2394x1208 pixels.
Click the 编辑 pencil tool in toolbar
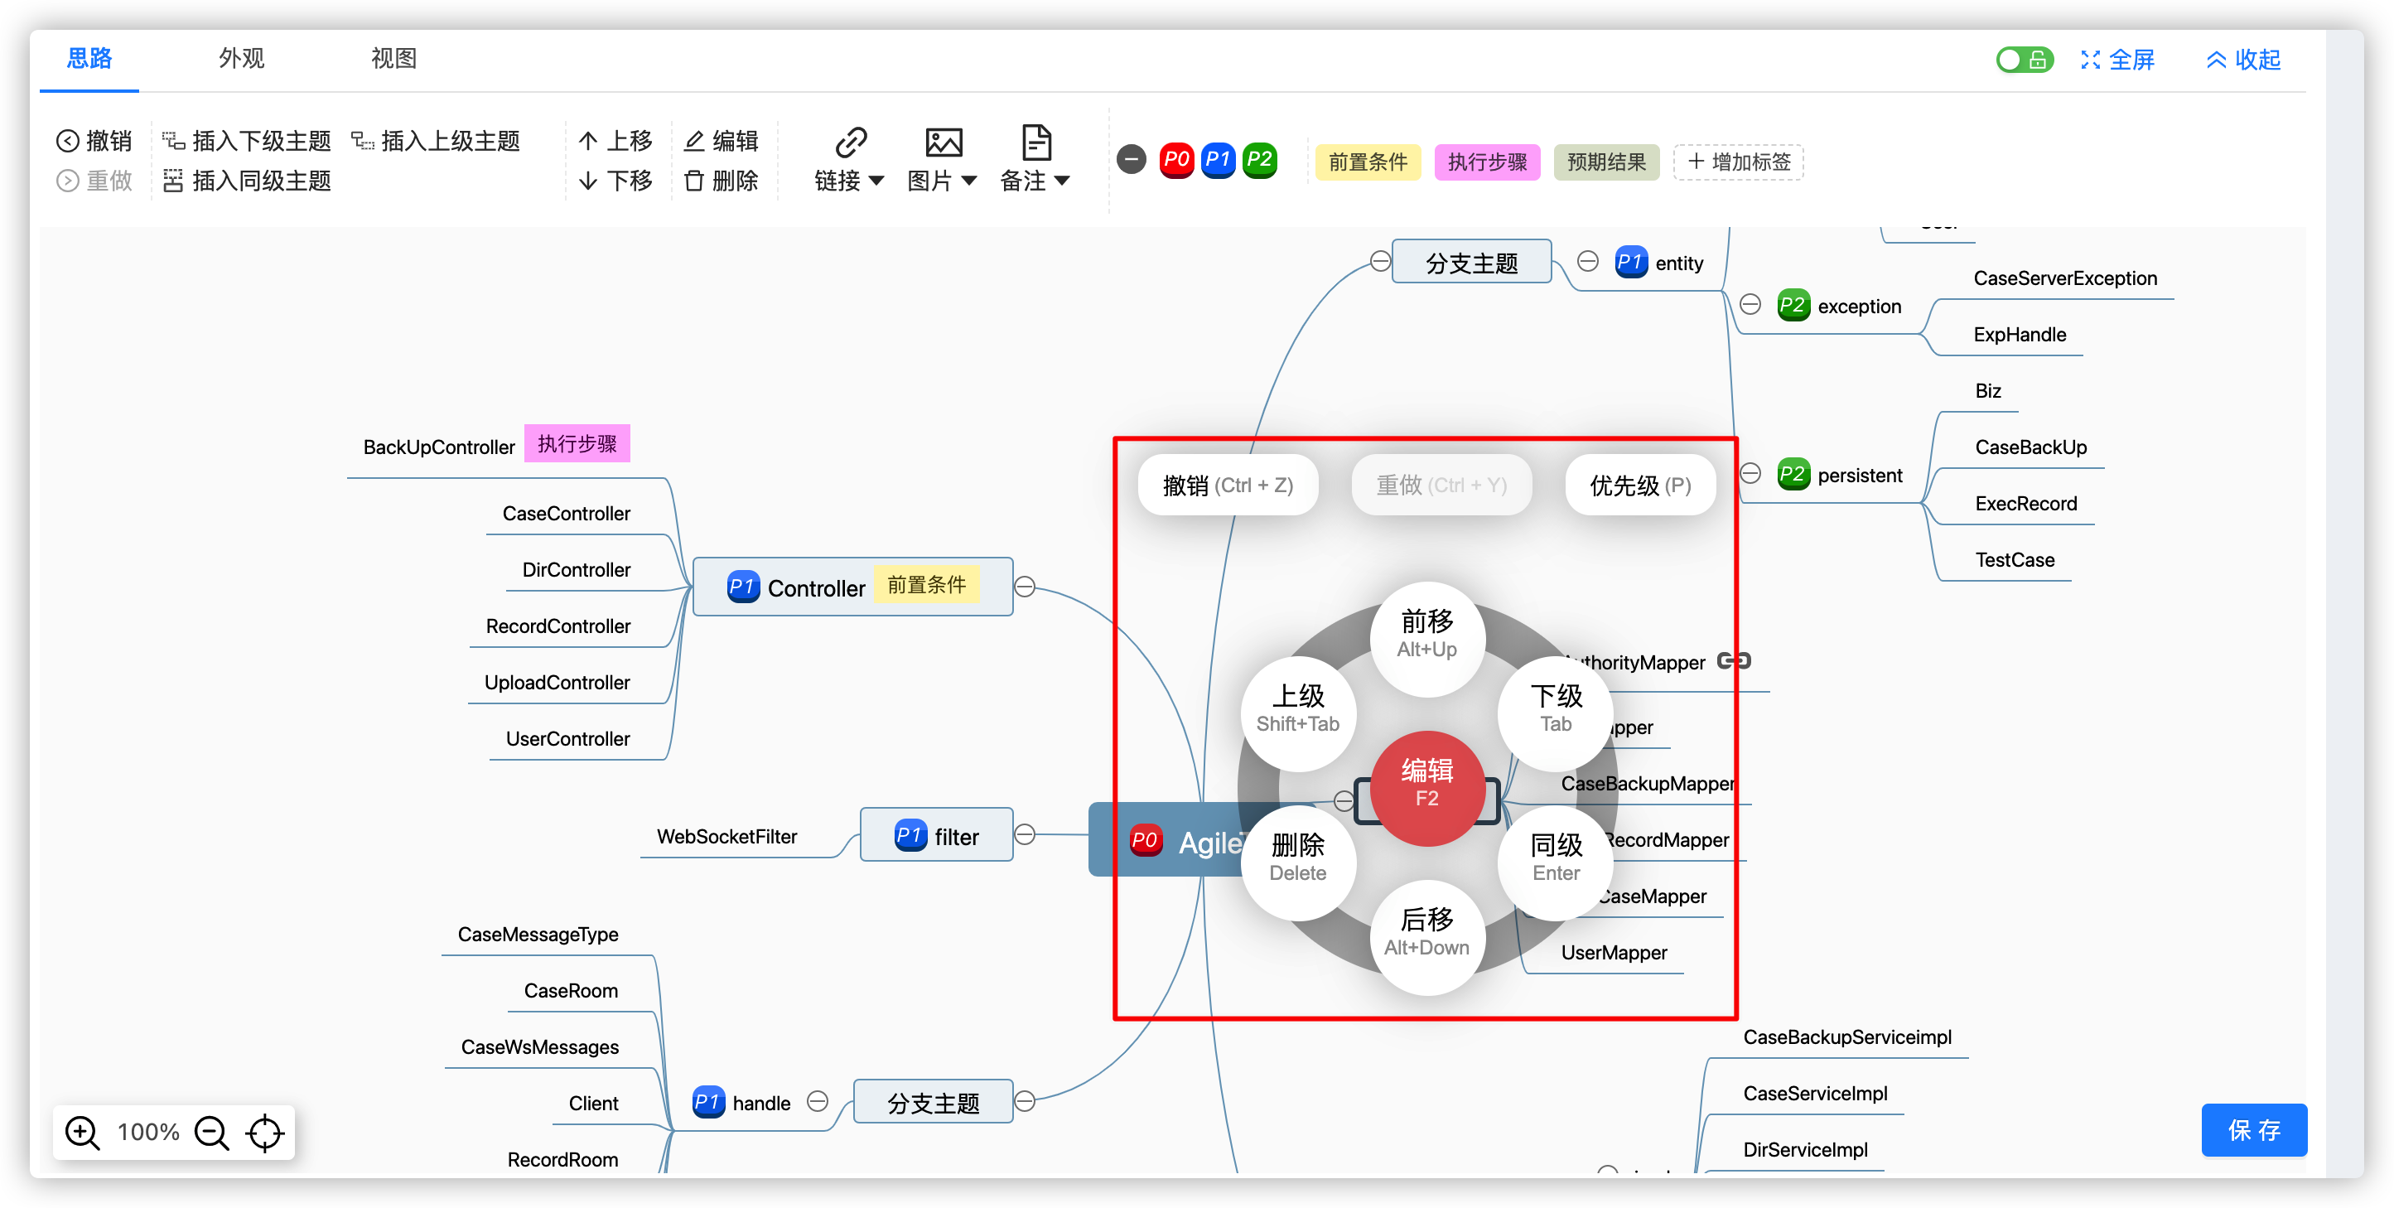(x=722, y=141)
